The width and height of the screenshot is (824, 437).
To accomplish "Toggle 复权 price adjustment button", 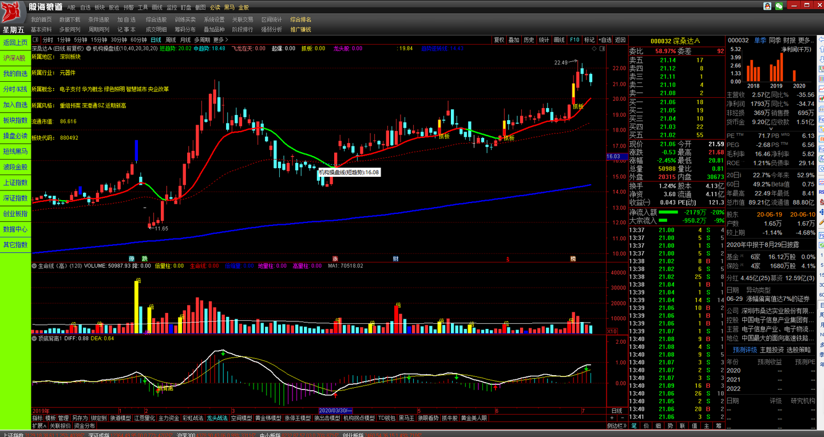I will 499,40.
